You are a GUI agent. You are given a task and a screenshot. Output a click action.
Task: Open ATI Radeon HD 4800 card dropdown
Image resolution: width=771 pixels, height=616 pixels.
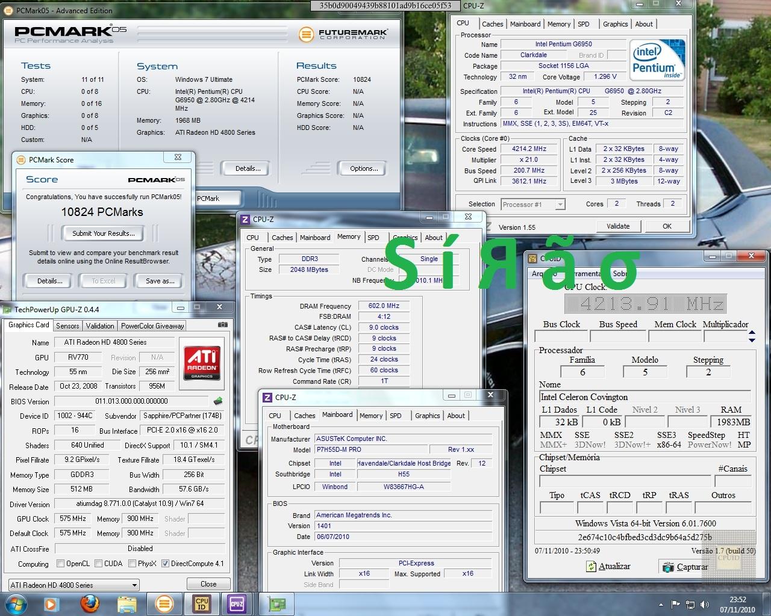pyautogui.click(x=73, y=585)
